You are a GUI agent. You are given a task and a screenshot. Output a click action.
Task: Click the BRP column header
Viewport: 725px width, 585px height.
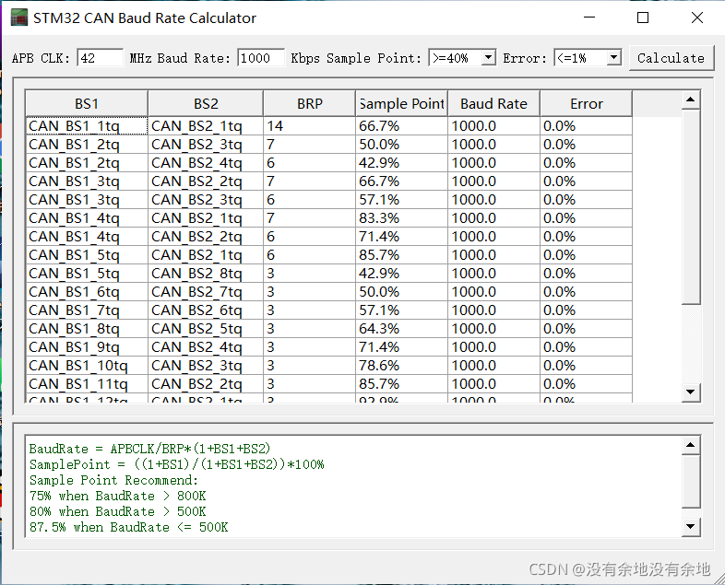click(309, 103)
